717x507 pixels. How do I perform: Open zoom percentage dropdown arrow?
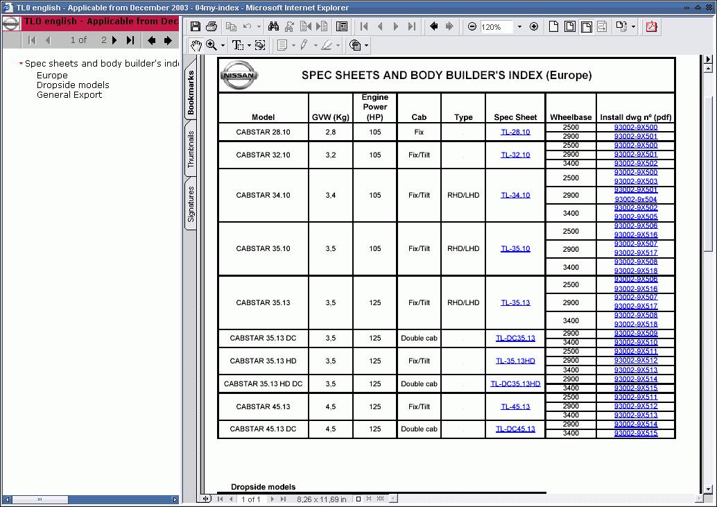coord(519,27)
